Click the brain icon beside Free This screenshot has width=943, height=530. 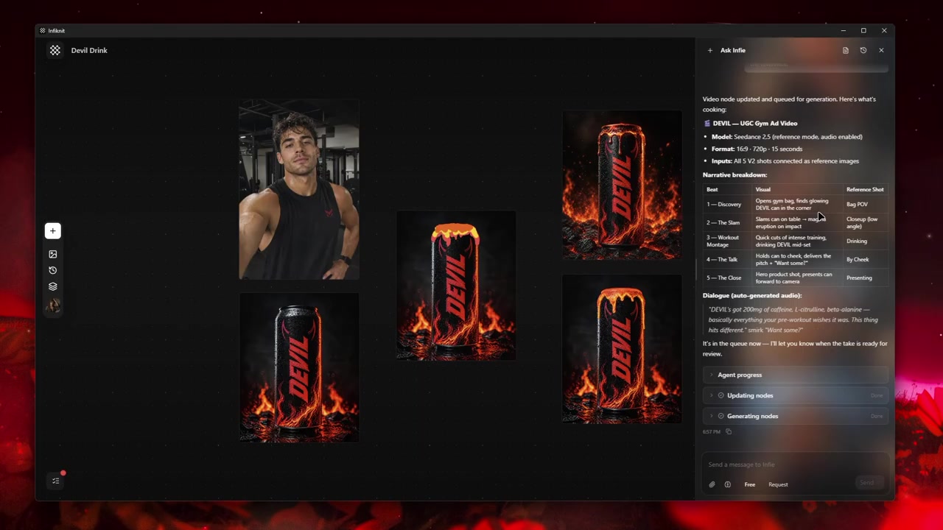728,484
